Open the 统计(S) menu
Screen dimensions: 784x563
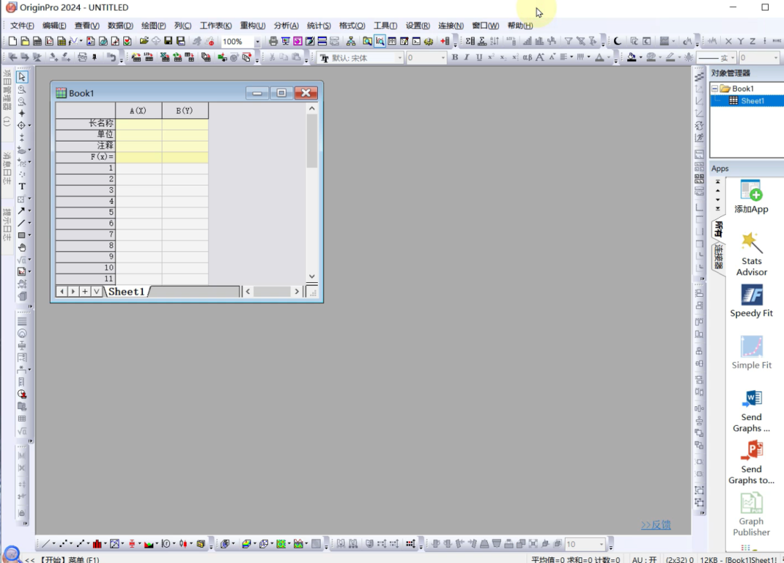[x=319, y=25]
